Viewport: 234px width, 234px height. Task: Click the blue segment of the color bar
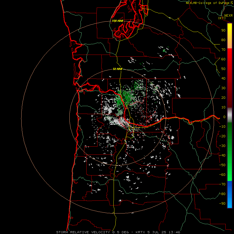coord(230,194)
